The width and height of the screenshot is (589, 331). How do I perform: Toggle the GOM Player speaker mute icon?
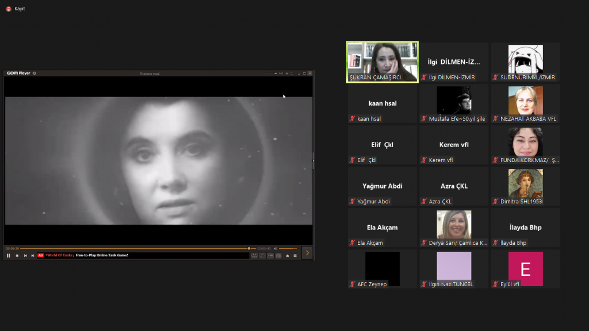[x=275, y=248]
